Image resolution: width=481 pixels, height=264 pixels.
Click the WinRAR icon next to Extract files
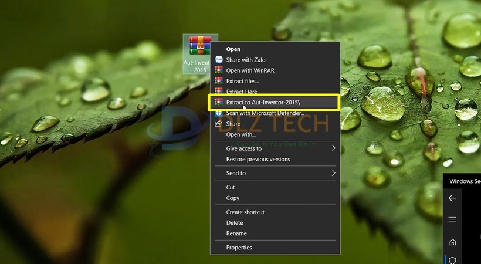tap(219, 81)
